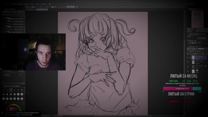Click the Undo arrow in command bar
This screenshot has height=117, width=208.
click(x=41, y=7)
